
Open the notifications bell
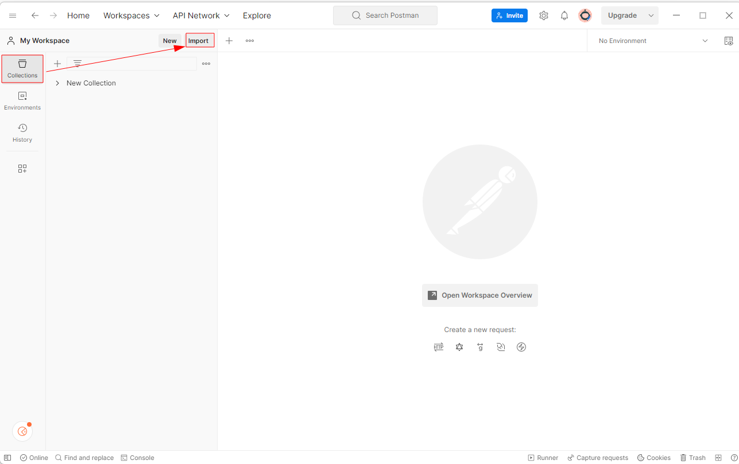[x=564, y=15]
